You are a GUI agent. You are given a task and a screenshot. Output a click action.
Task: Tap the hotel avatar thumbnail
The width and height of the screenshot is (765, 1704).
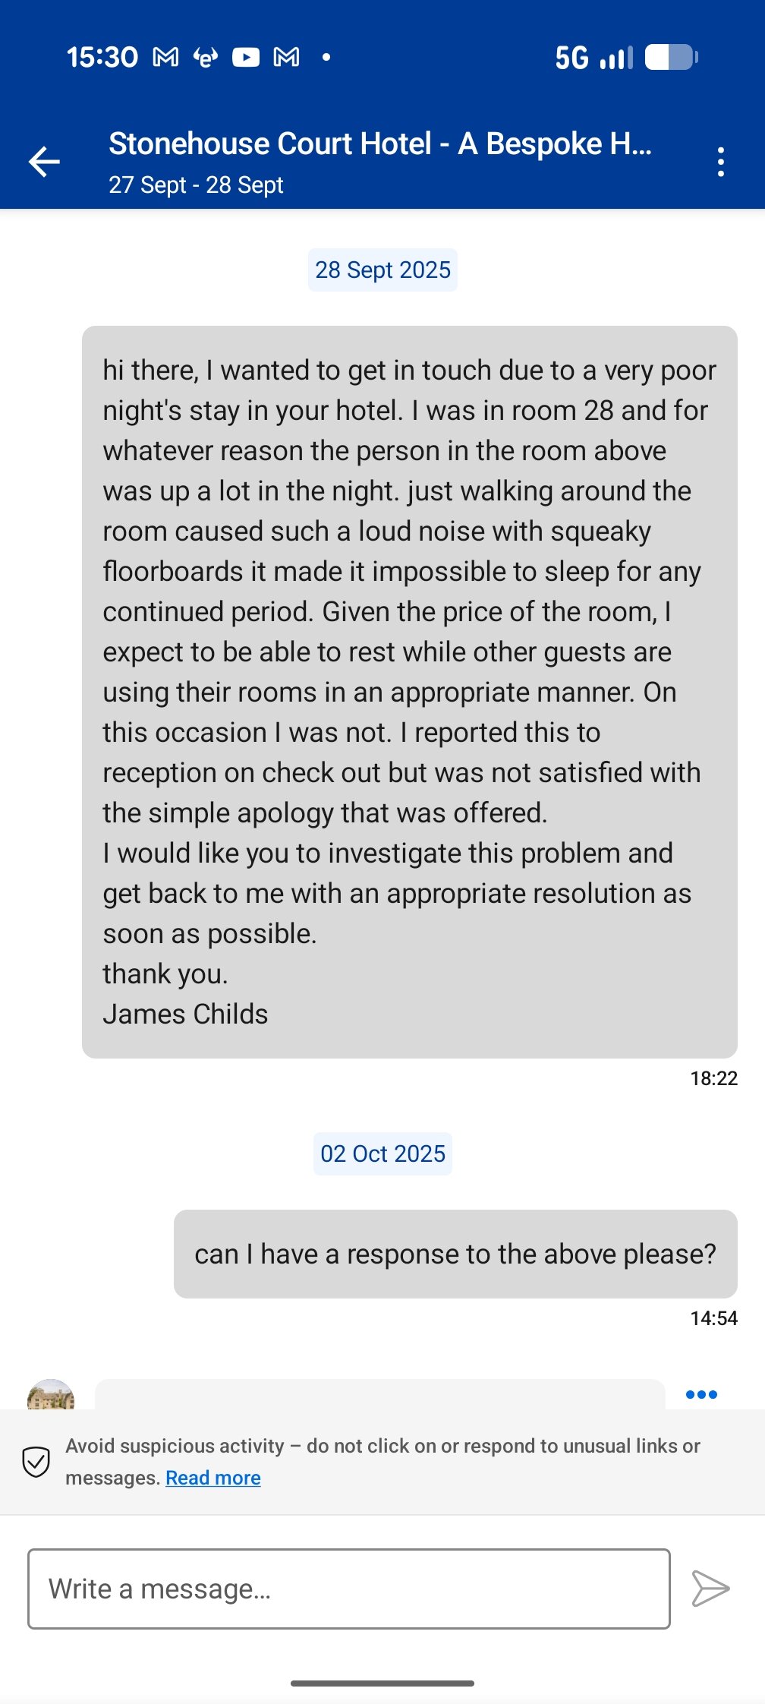click(x=51, y=1396)
